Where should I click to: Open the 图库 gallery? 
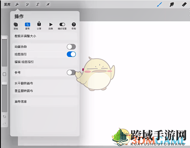click(x=7, y=4)
